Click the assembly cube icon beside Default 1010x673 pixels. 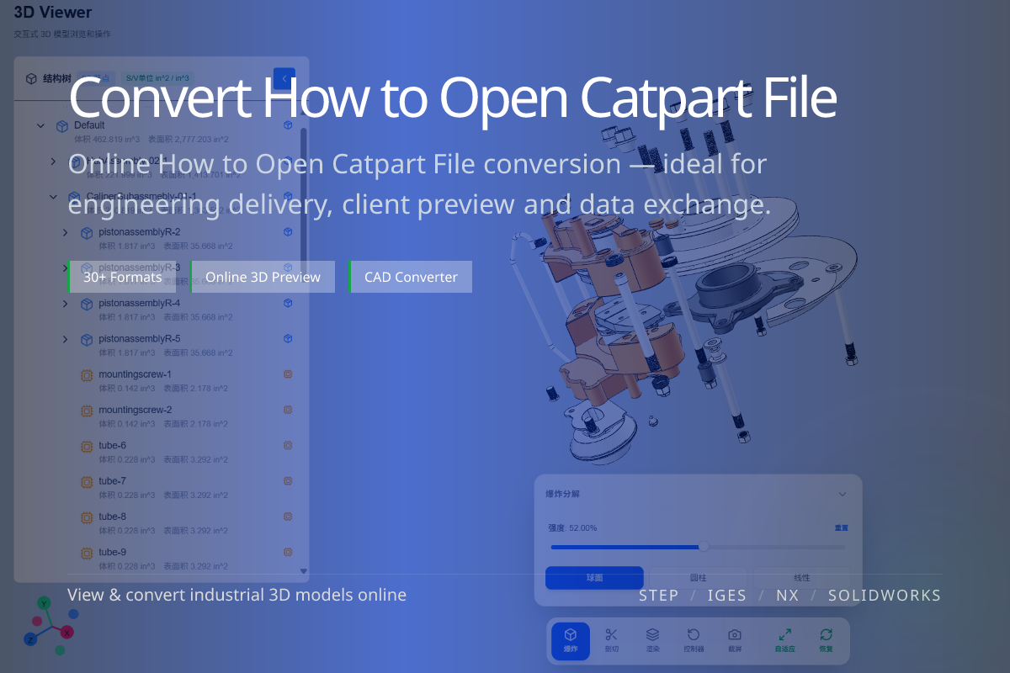point(61,126)
